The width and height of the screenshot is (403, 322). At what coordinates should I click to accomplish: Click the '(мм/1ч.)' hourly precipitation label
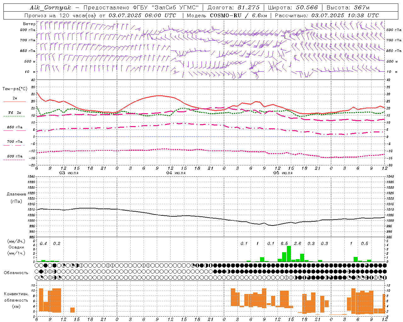16,253
